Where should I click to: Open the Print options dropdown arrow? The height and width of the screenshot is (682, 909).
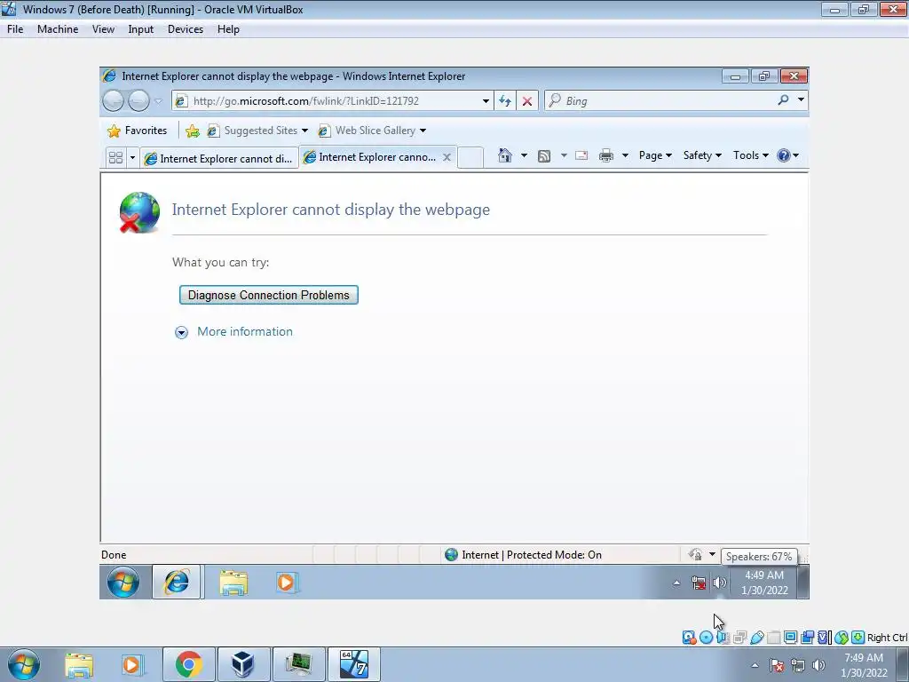pos(625,155)
